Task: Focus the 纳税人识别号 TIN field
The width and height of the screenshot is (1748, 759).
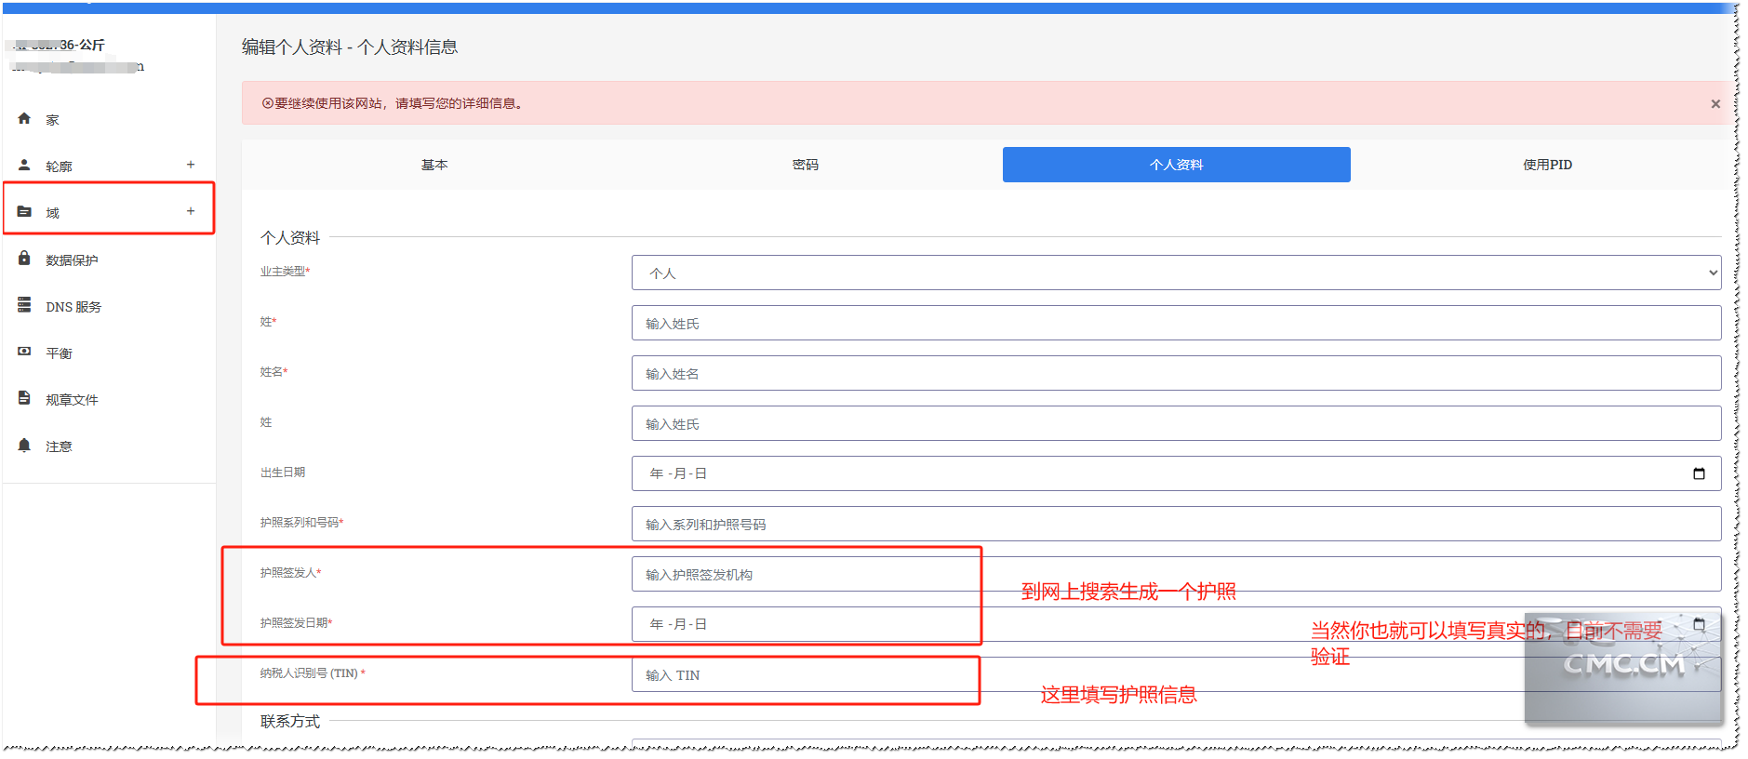Action: click(1176, 674)
